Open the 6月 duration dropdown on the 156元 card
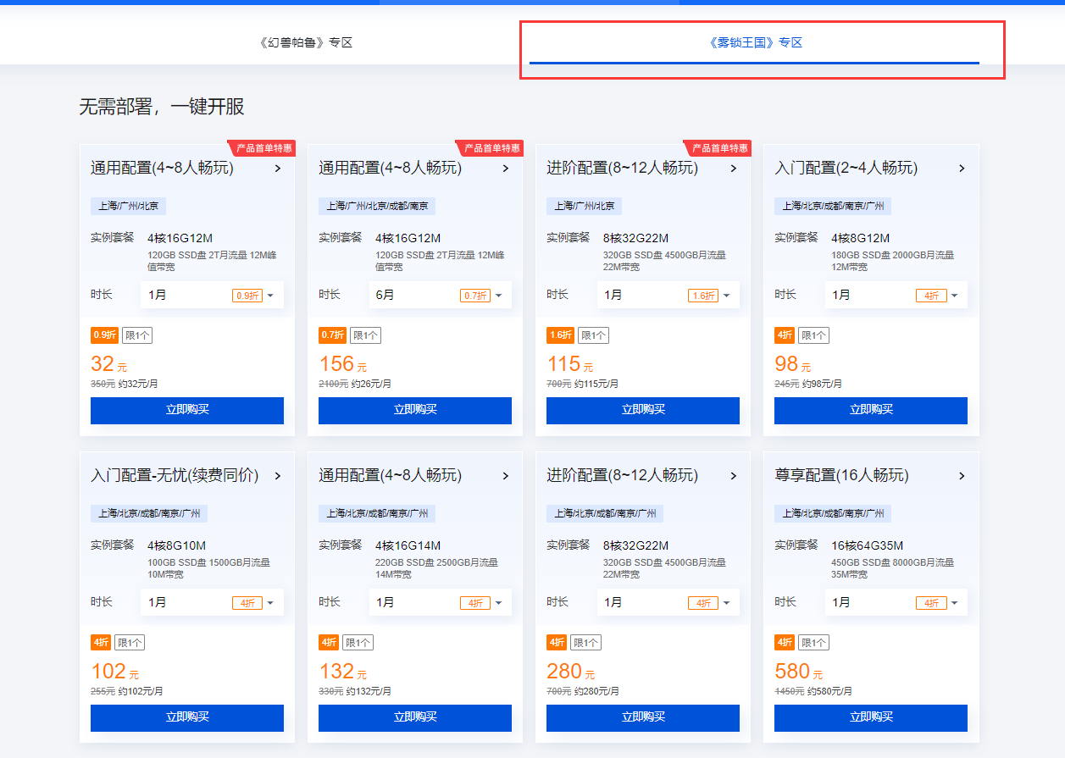The image size is (1065, 758). click(x=440, y=295)
